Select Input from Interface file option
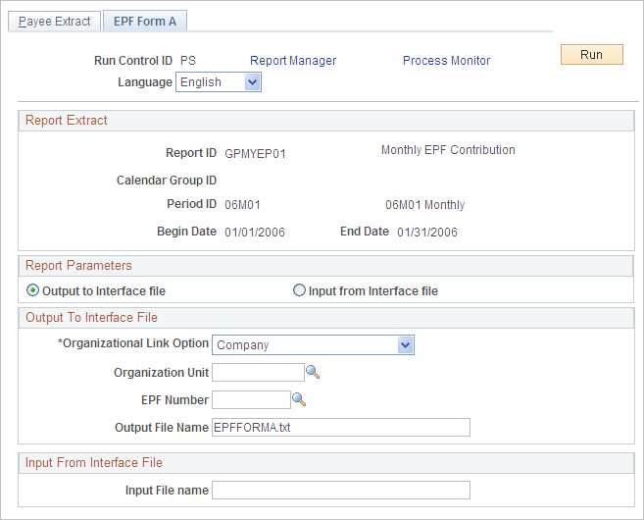 pos(299,290)
